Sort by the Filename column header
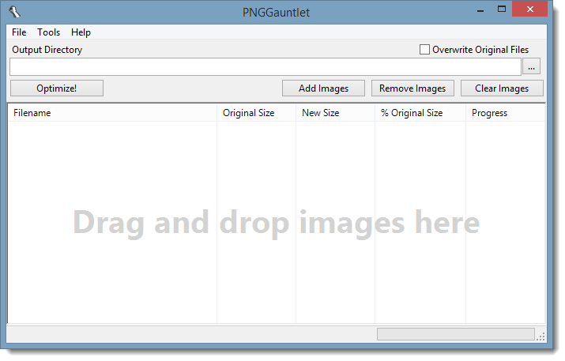The image size is (565, 361). pyautogui.click(x=112, y=113)
